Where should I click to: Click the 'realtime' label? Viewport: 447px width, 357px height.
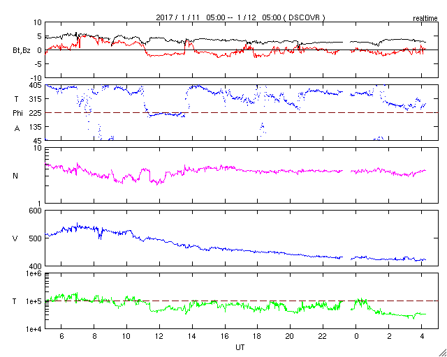pos(425,19)
